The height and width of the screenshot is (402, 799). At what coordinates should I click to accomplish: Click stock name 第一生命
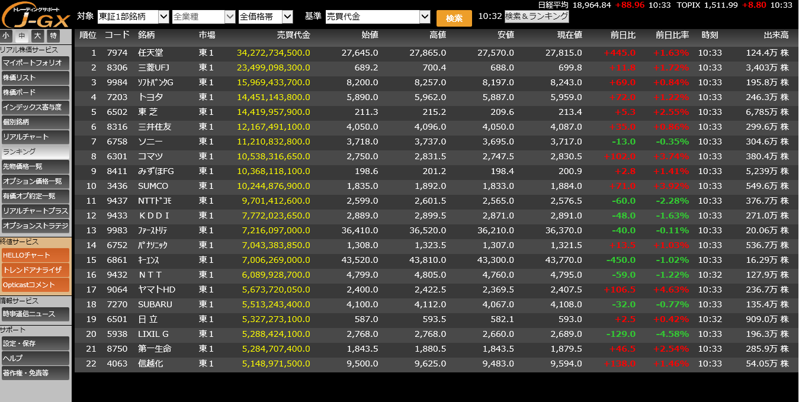point(155,349)
